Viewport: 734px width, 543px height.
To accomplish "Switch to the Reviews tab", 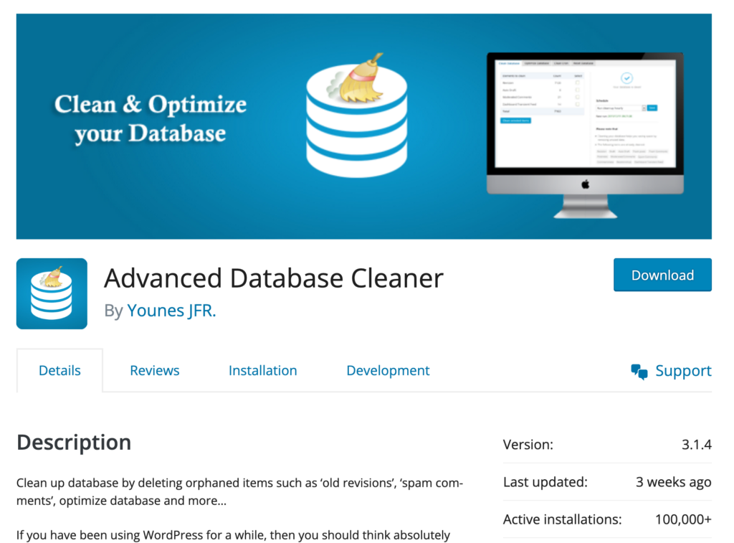I will [155, 371].
